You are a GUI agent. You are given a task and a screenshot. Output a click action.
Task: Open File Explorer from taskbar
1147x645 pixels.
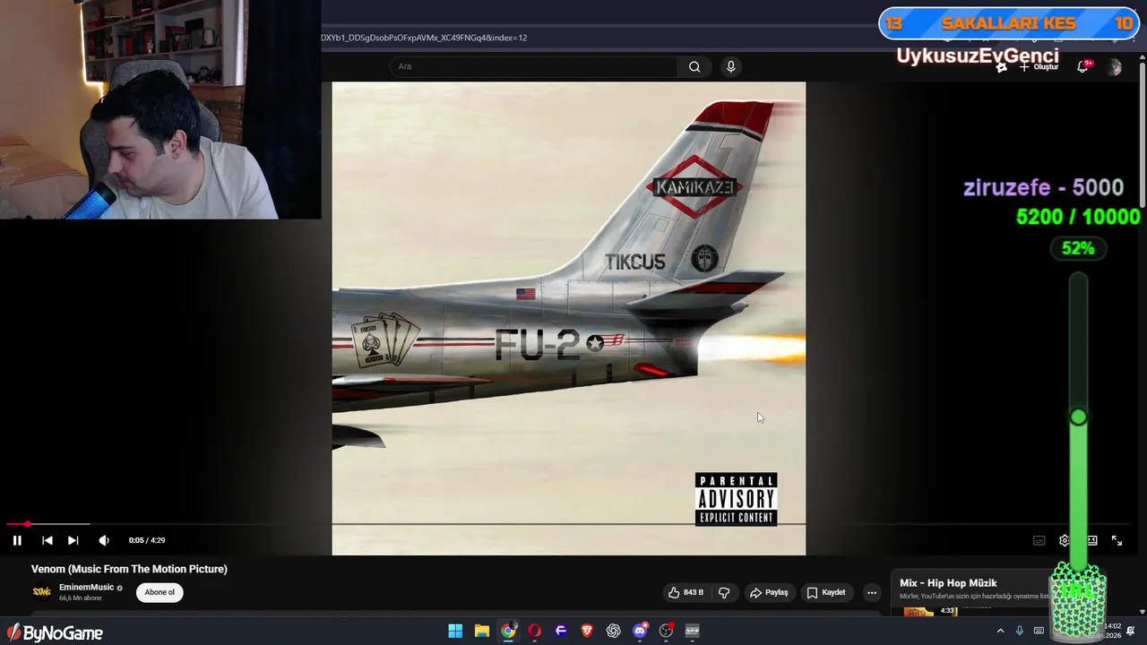(482, 631)
